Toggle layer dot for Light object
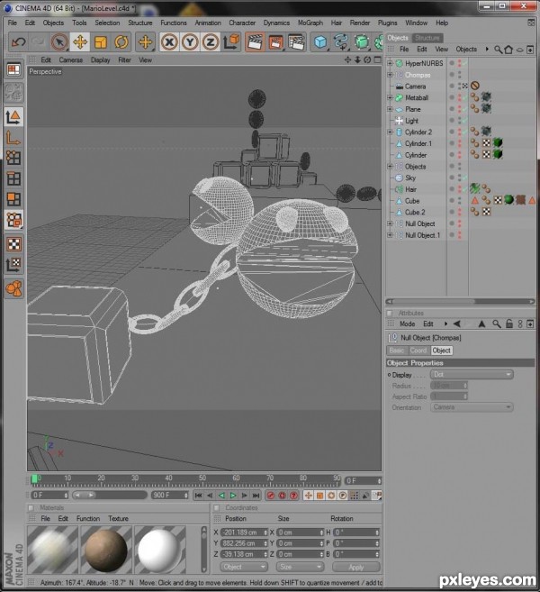 [x=452, y=121]
